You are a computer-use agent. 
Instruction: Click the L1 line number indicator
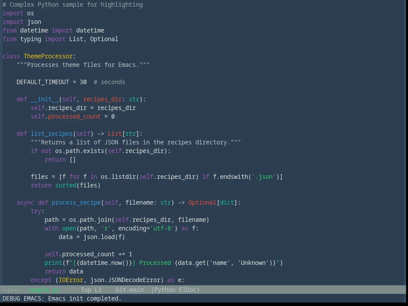click(x=98, y=290)
